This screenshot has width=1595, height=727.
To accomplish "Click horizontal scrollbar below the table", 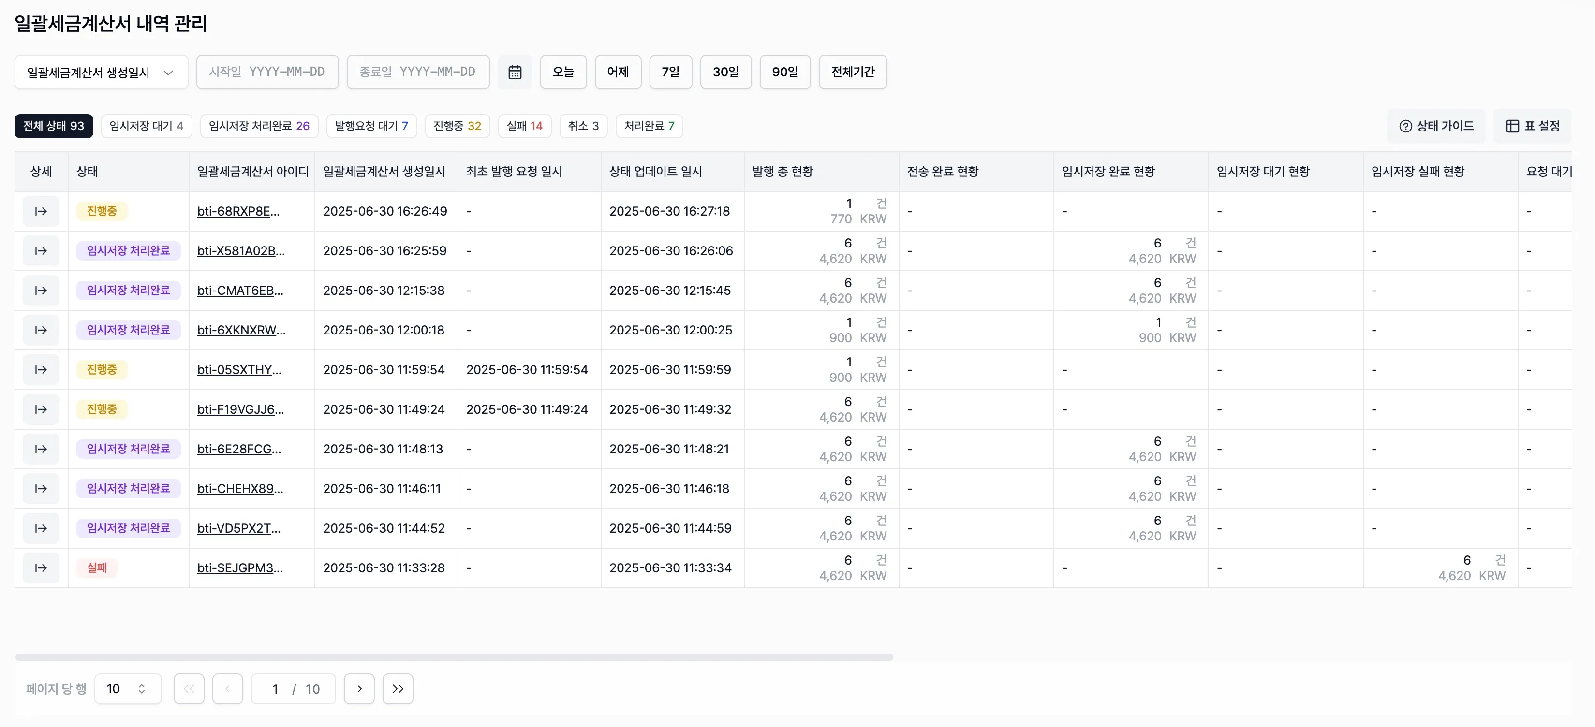I will [x=454, y=657].
